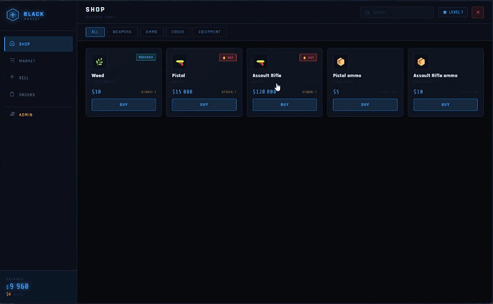Image resolution: width=493 pixels, height=304 pixels.
Task: Click the Sell arrow icon
Action: (12, 77)
